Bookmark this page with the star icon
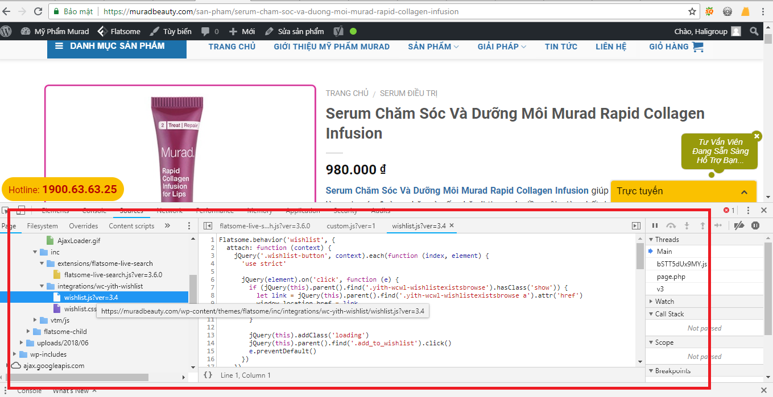The width and height of the screenshot is (773, 397). pyautogui.click(x=692, y=11)
